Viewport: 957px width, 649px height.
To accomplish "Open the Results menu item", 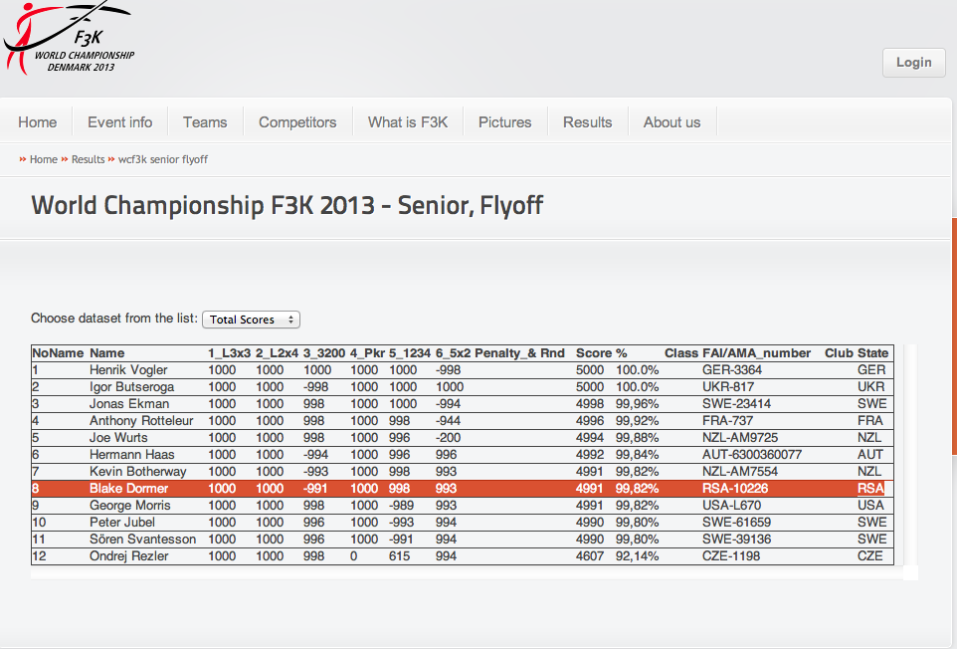I will [x=587, y=122].
